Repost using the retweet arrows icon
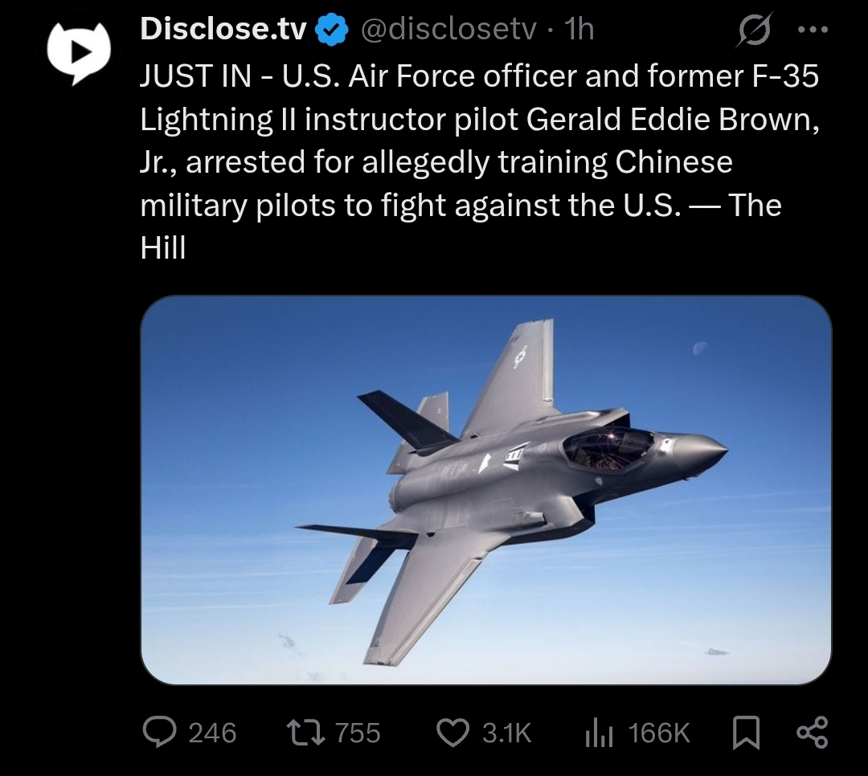The height and width of the screenshot is (776, 868). tap(305, 733)
